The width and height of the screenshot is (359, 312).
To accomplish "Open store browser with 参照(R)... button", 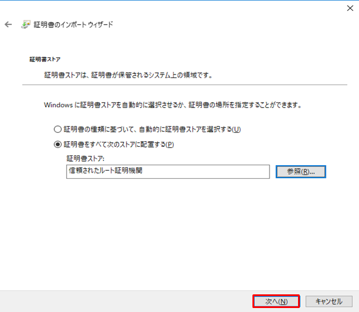I will (x=300, y=171).
